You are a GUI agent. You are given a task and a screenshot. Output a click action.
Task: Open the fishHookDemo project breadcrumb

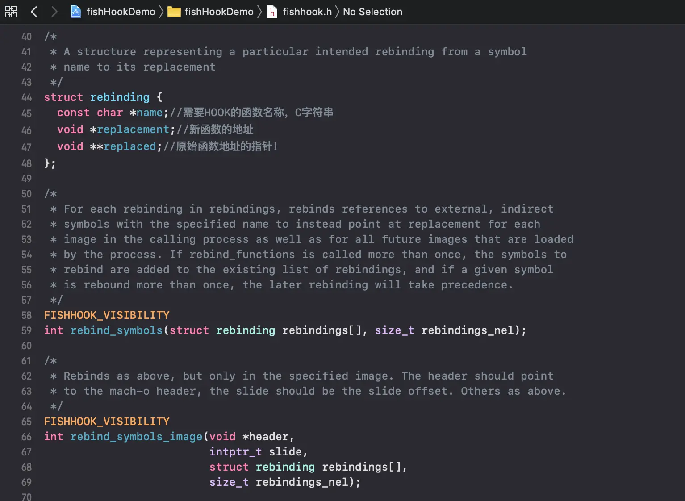pos(121,12)
